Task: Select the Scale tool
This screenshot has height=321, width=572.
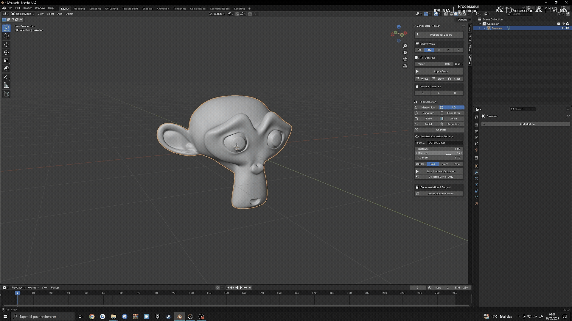Action: click(6, 60)
